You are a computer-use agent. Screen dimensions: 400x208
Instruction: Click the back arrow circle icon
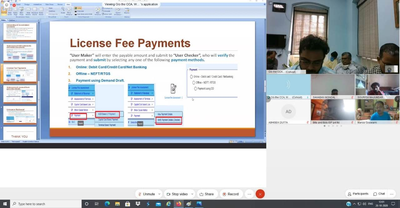pyautogui.click(x=7, y=5)
